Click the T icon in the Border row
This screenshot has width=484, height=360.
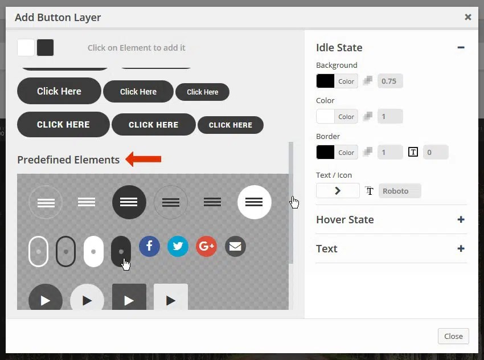tap(413, 152)
